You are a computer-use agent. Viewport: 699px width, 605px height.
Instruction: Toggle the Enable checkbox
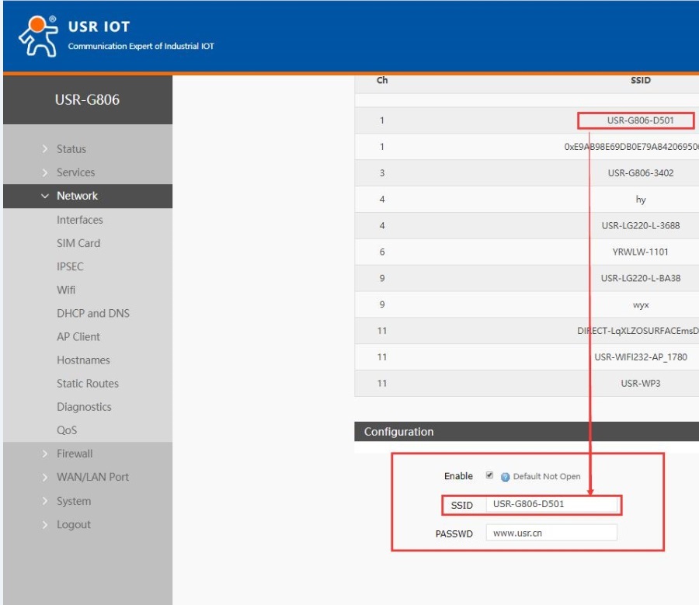[x=489, y=475]
